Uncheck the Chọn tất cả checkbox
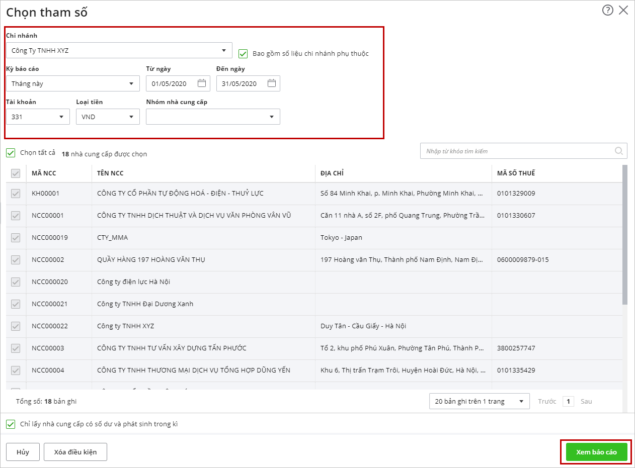This screenshot has width=635, height=468. point(11,153)
